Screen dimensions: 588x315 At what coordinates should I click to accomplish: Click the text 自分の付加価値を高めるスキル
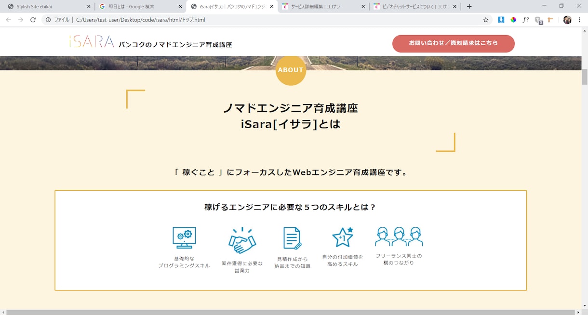343,261
